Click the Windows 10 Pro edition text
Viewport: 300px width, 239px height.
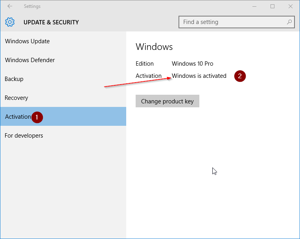193,64
